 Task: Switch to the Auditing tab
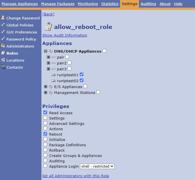(148, 4)
